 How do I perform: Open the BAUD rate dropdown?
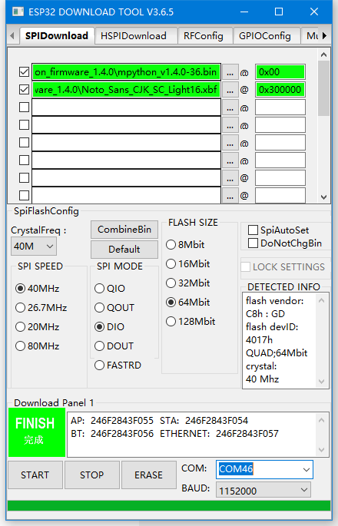(263, 490)
